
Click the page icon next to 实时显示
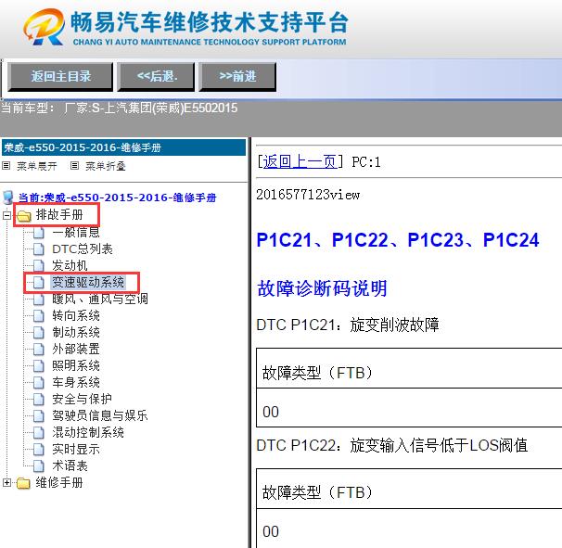click(38, 449)
